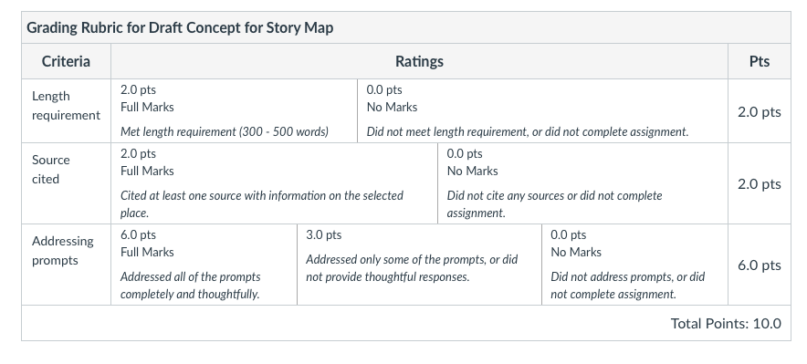Select the Criteria column header
Screen dimensions: 807x364
(66, 61)
